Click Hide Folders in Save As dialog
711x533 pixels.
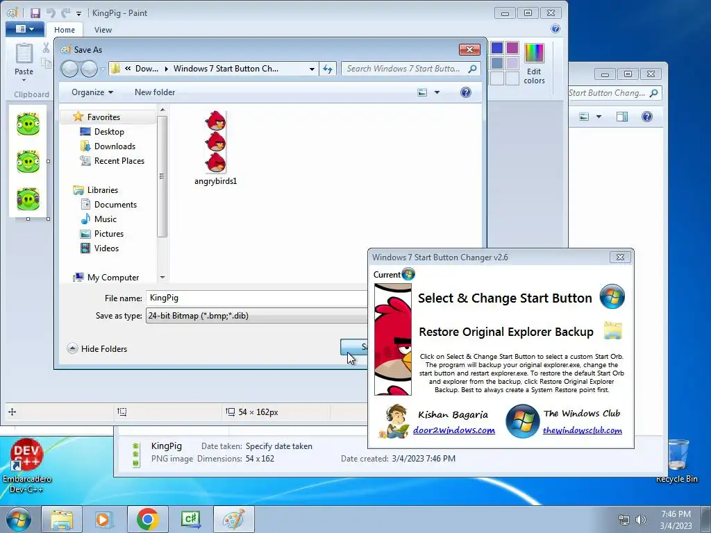coord(97,348)
